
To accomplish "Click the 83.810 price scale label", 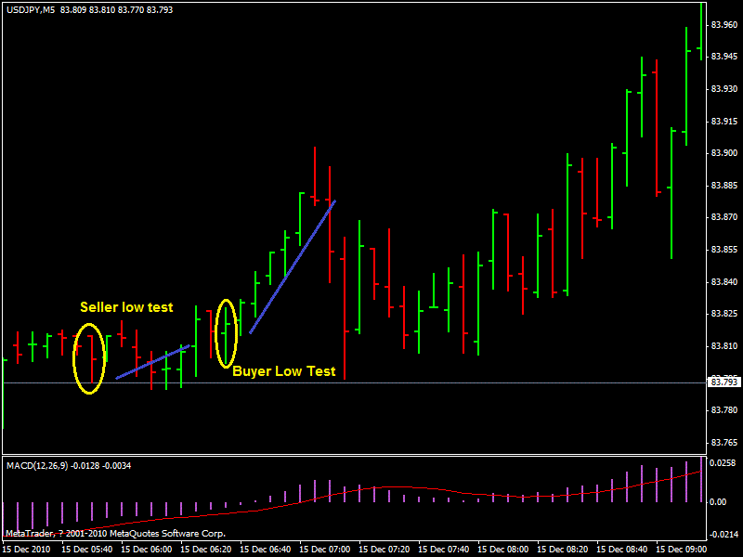I will 724,346.
